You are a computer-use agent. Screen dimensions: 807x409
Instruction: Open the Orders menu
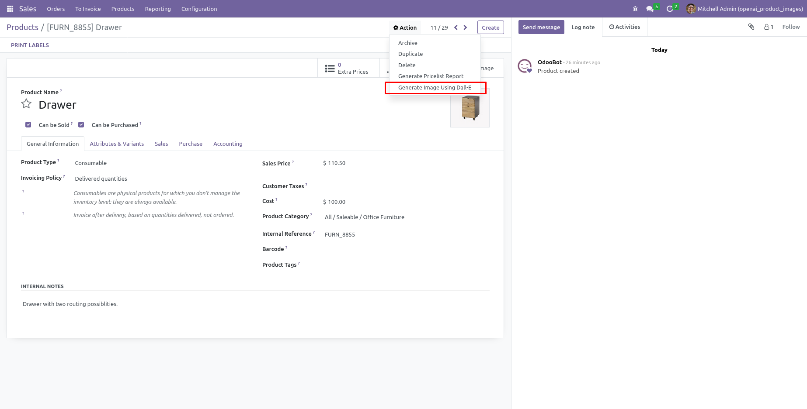(x=56, y=9)
